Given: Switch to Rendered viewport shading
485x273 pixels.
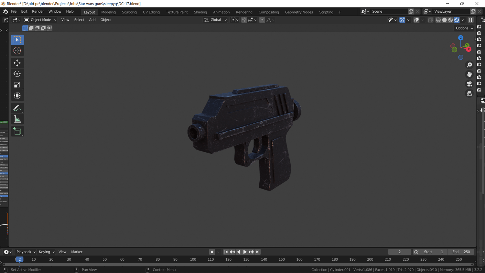Looking at the screenshot, I should click(457, 20).
